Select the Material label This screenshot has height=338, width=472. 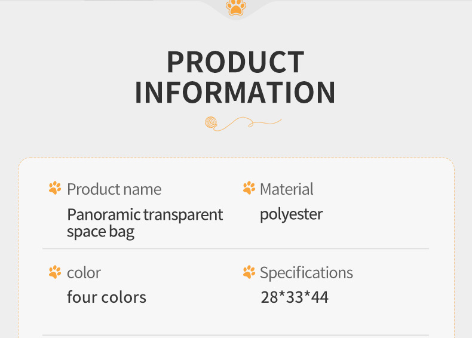coord(287,189)
